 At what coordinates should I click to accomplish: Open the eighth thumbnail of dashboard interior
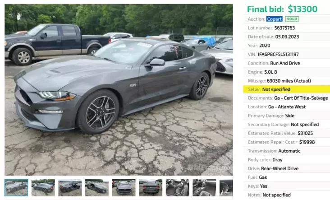click(204, 187)
